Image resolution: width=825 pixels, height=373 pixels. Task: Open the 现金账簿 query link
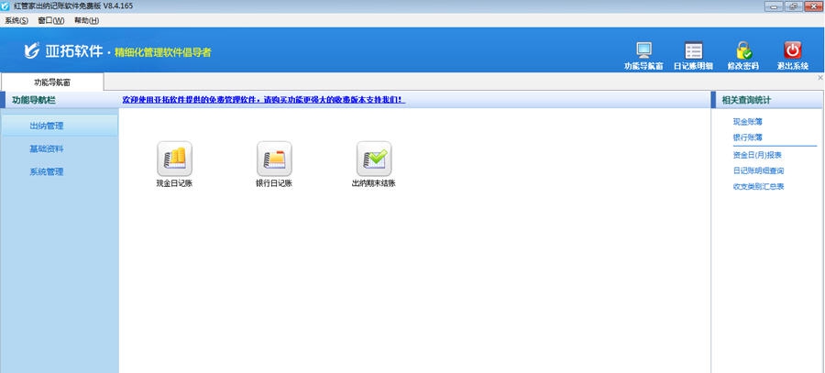(x=748, y=122)
